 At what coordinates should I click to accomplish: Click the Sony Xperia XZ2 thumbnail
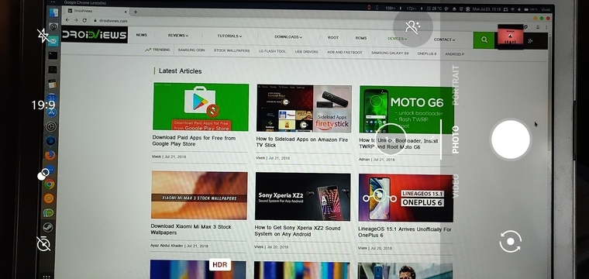coord(303,197)
